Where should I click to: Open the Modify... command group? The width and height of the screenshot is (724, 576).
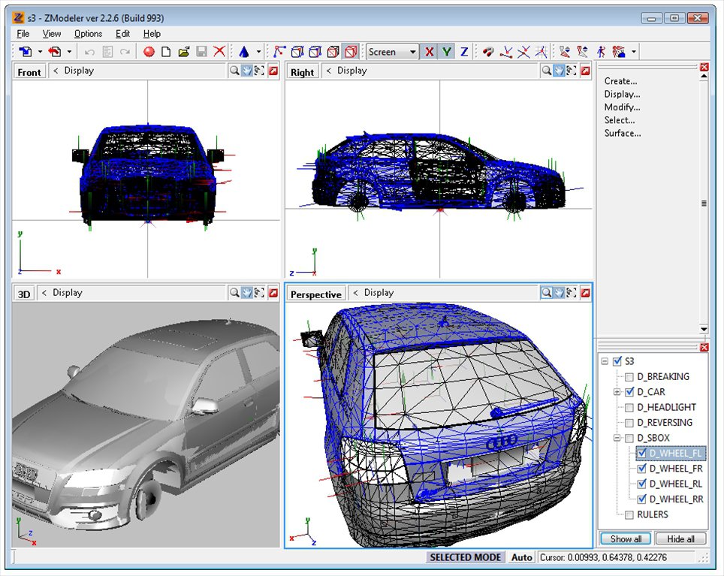pos(622,107)
